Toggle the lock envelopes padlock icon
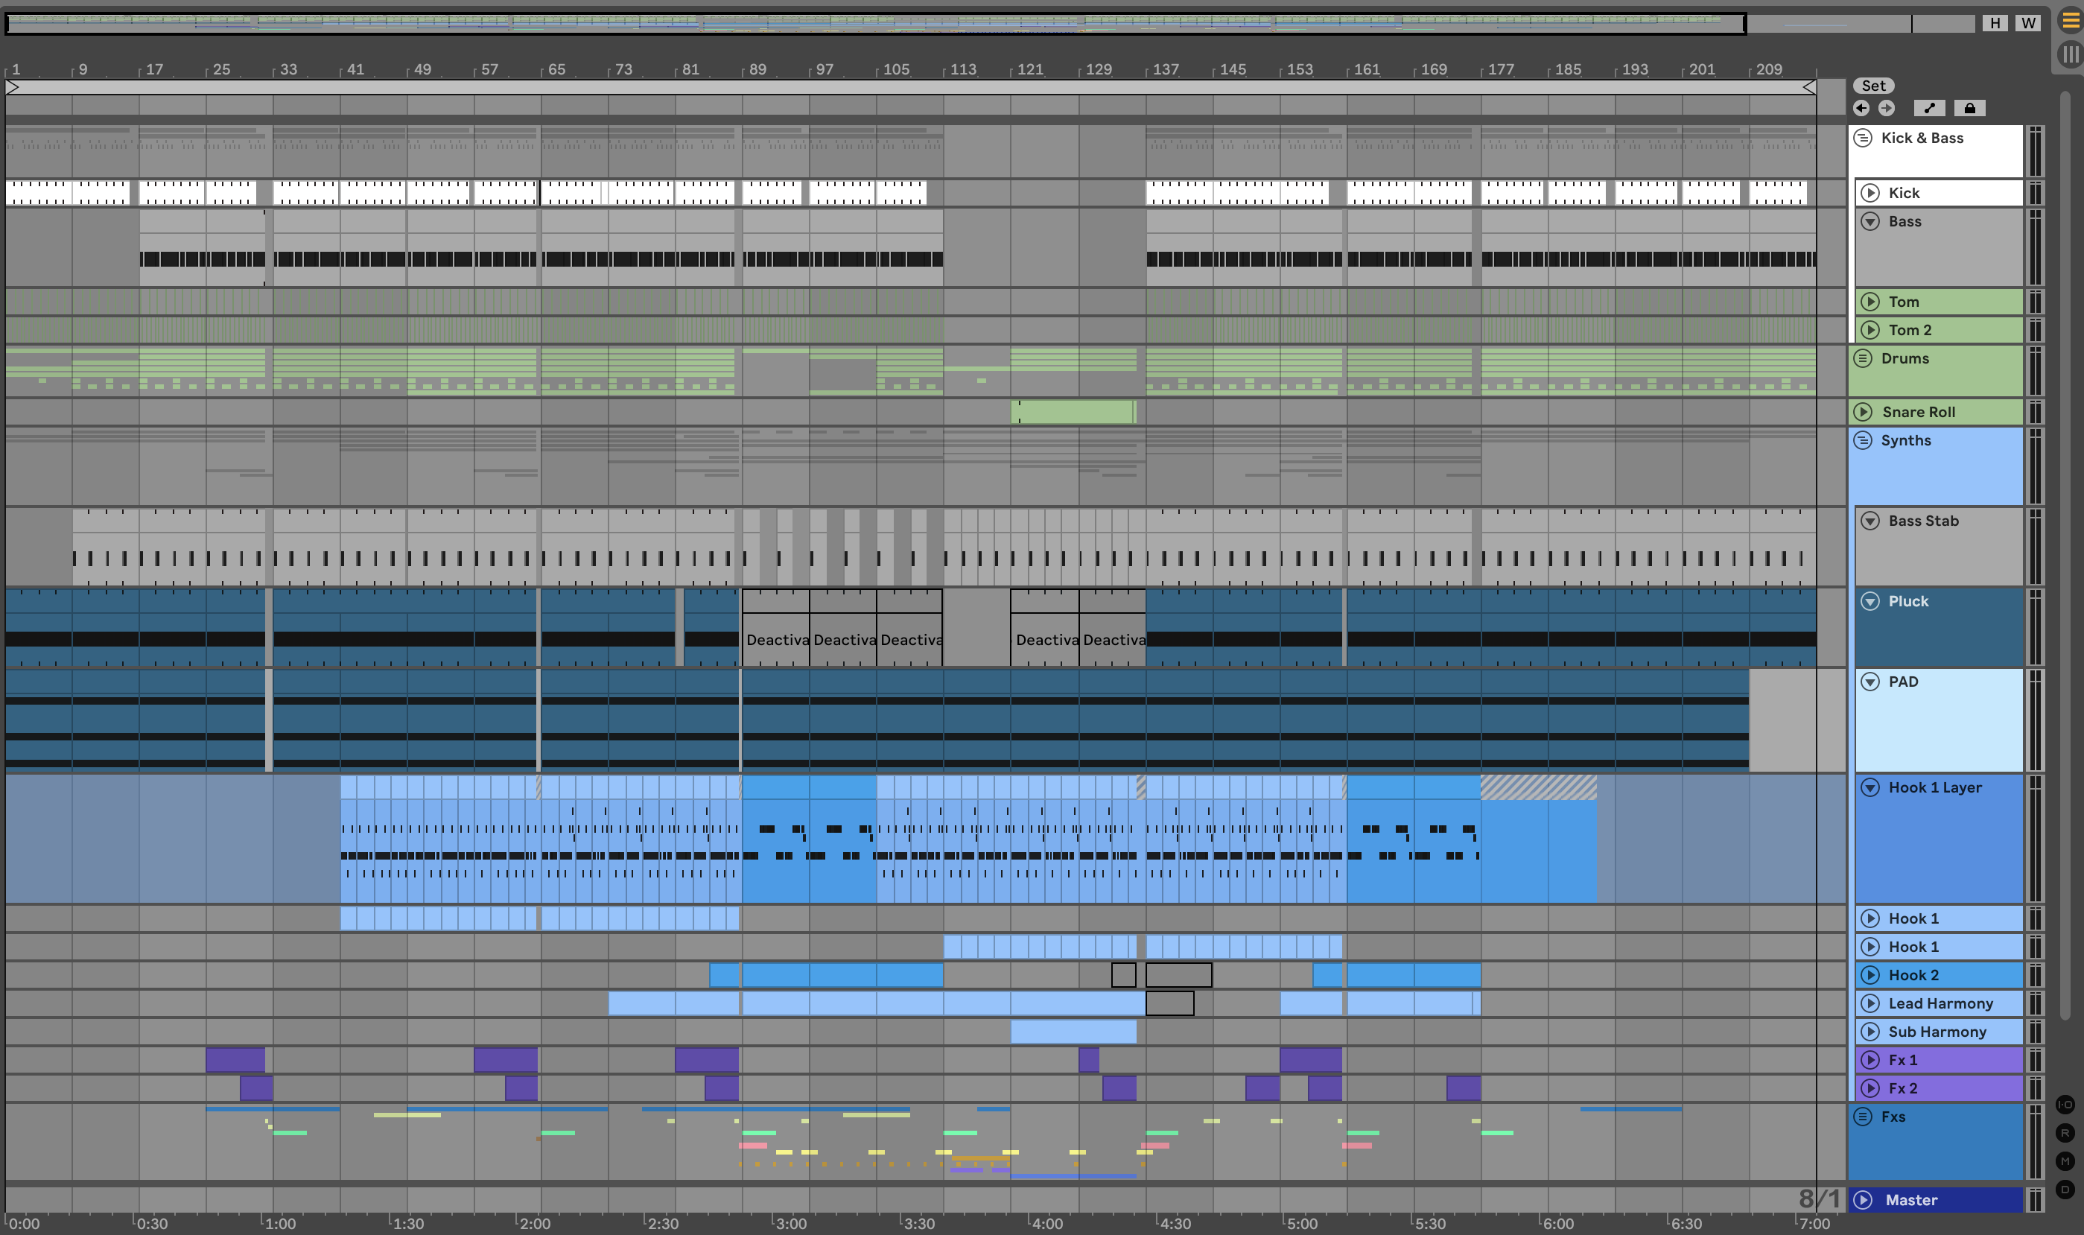Screen dimensions: 2084x1235 pos(1969,108)
